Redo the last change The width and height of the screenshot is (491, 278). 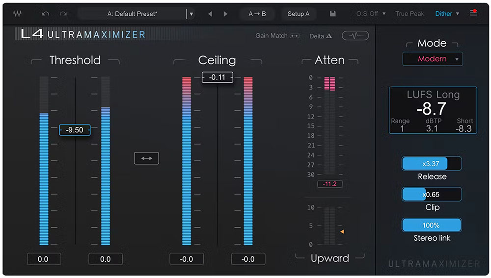click(63, 14)
